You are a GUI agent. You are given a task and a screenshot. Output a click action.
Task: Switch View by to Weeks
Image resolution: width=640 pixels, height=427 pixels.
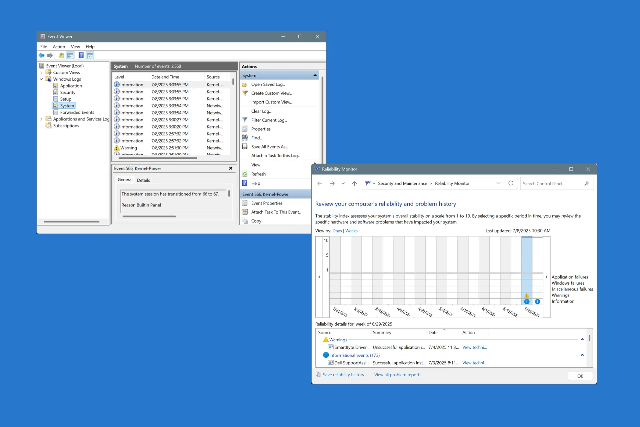point(351,231)
